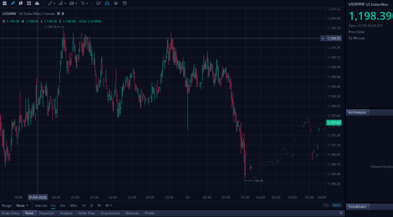Switch to the Financials tab
Image resolution: width=393 pixels, height=217 pixels.
(x=47, y=213)
